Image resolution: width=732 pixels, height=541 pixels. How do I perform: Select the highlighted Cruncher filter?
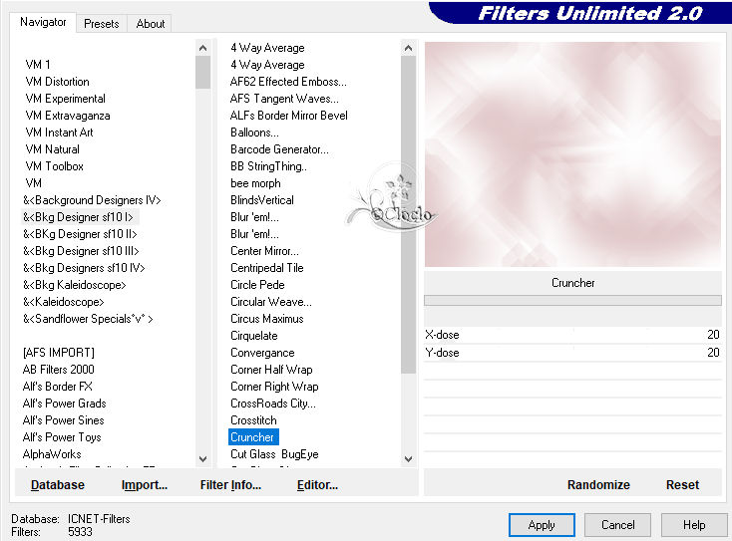point(253,437)
